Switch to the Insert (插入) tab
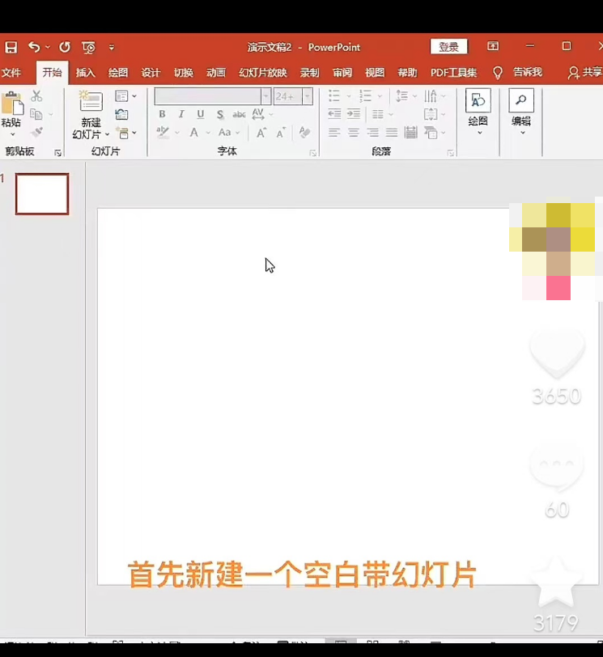Image resolution: width=603 pixels, height=657 pixels. point(86,73)
